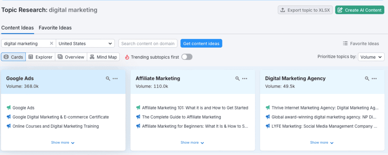Click the megaphone icon beside Google Ads headline
This screenshot has height=155, width=388.
coord(9,108)
